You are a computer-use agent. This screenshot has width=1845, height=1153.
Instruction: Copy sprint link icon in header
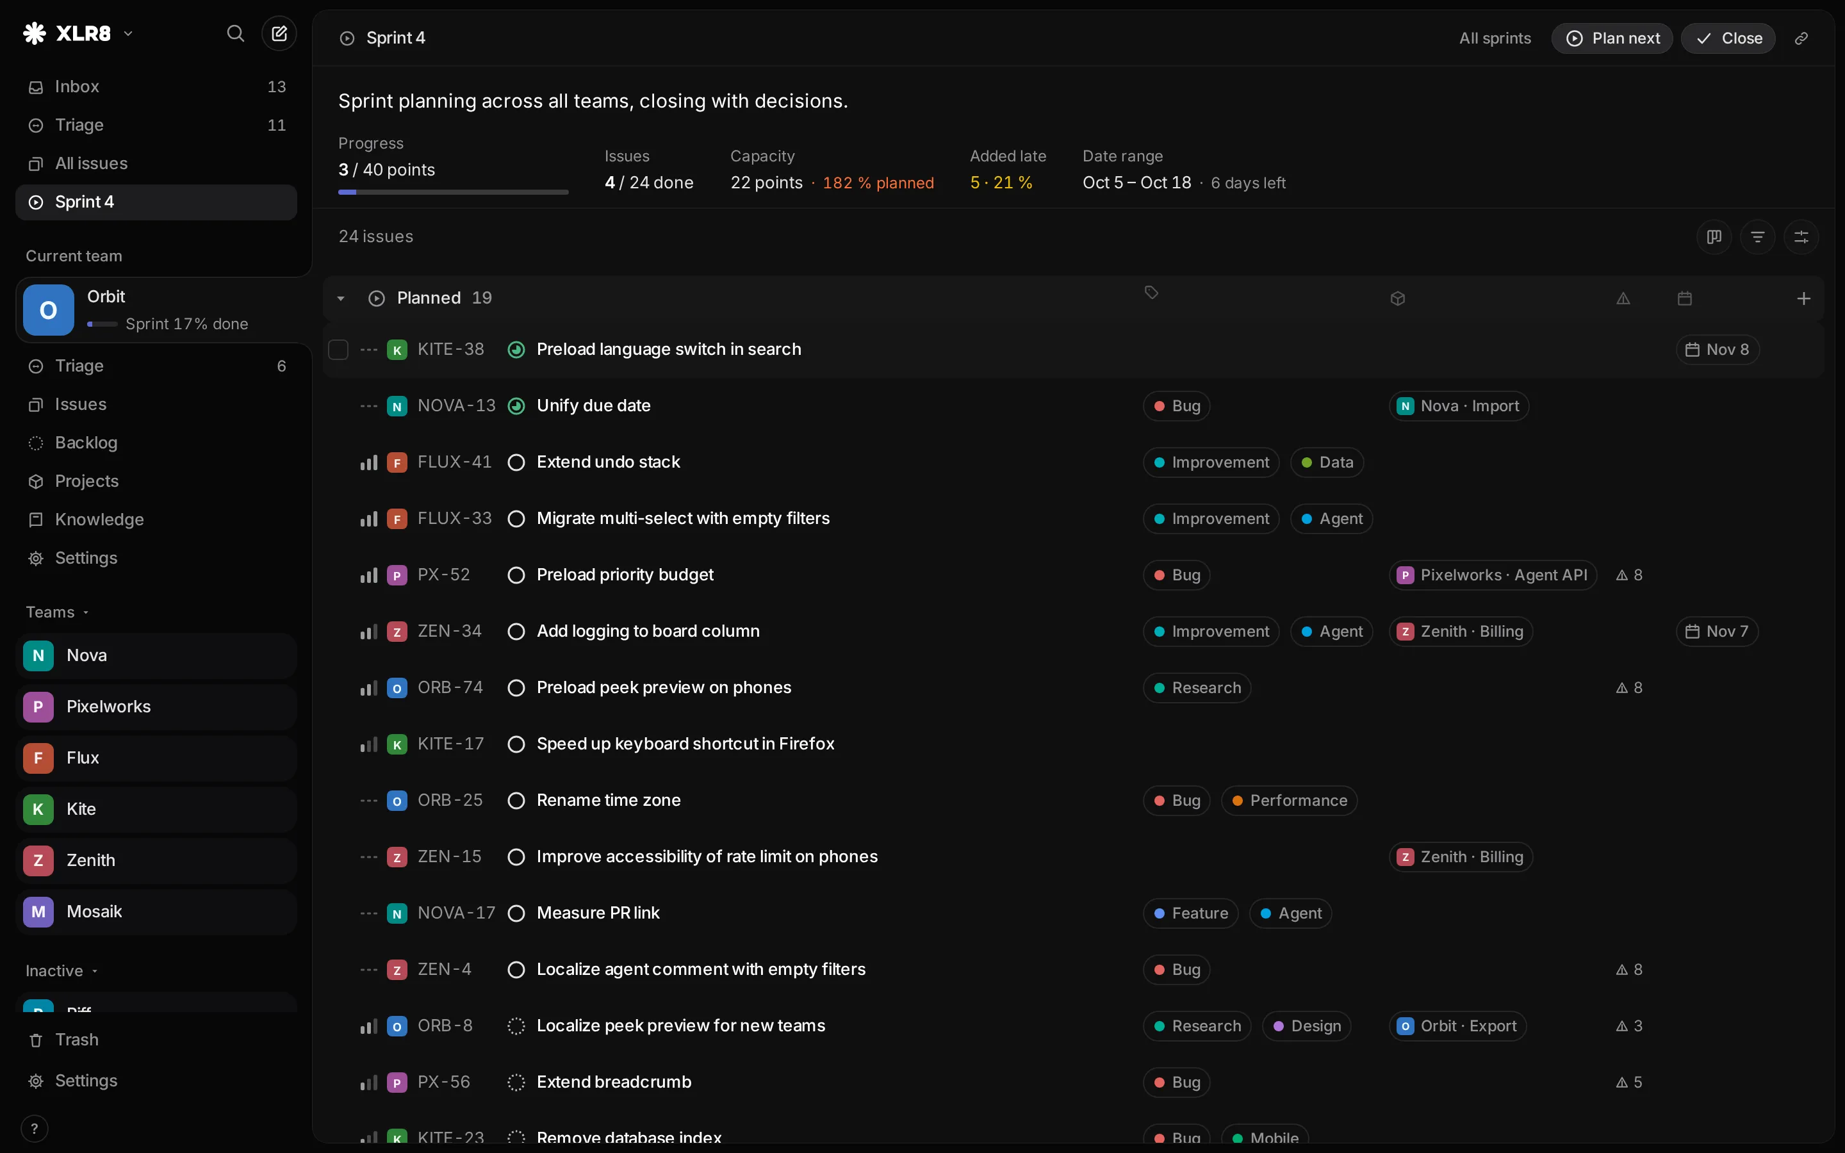[1801, 38]
